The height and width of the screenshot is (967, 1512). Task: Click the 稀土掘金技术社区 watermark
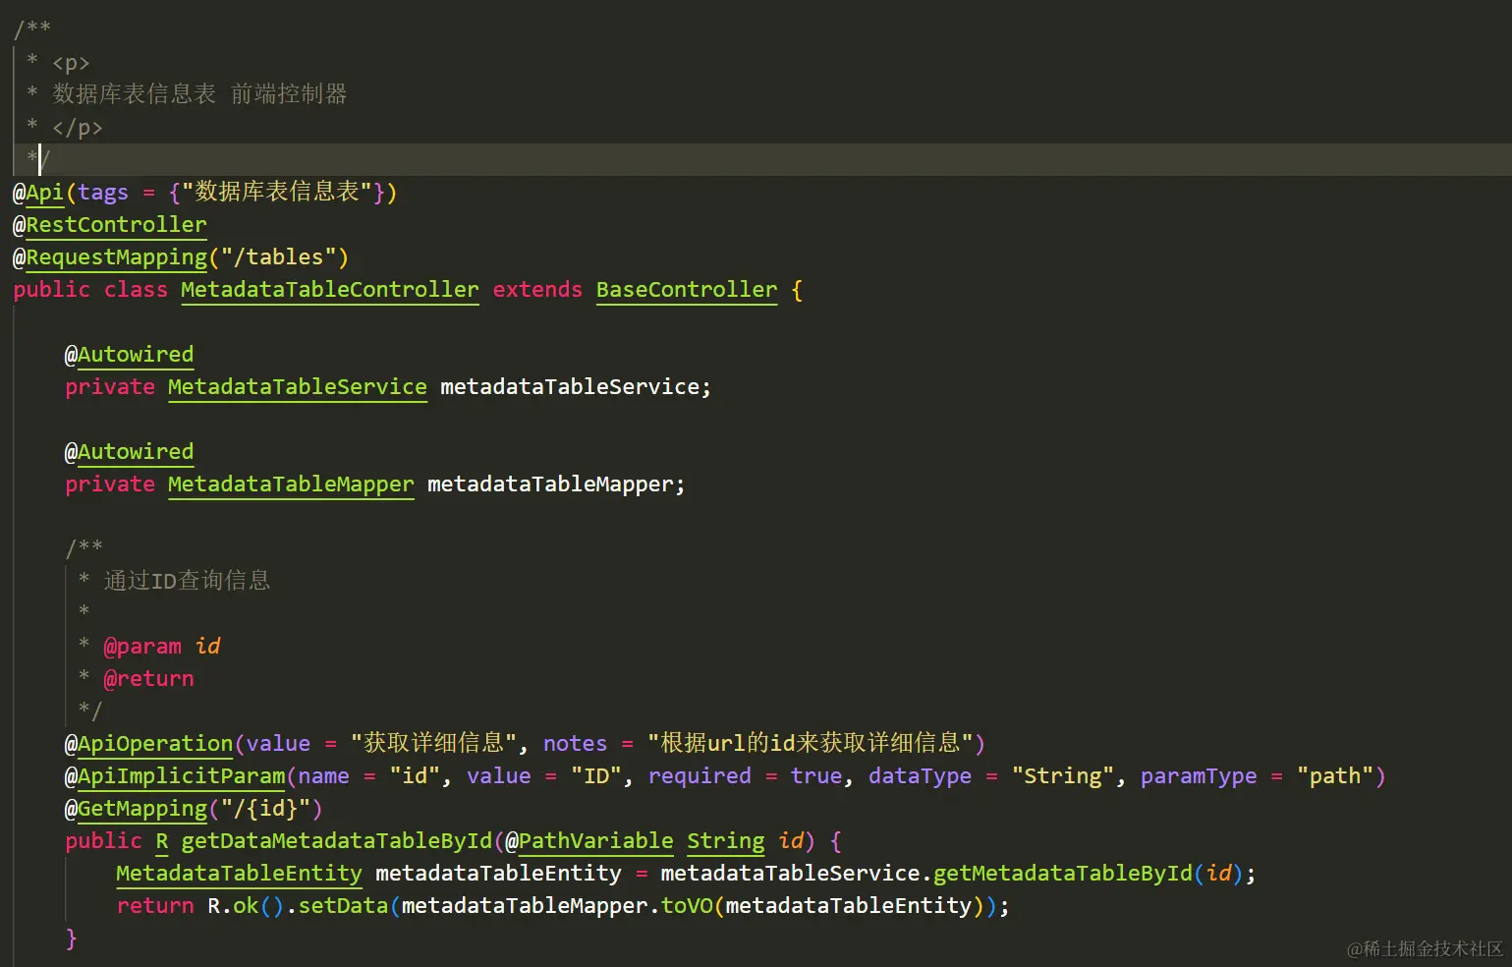(1425, 950)
